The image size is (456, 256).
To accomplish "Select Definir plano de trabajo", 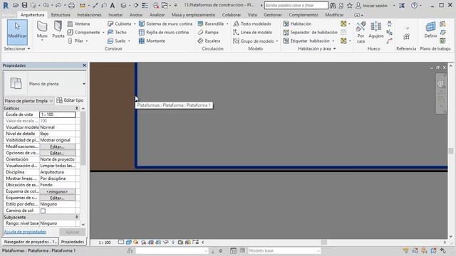I will point(430,30).
